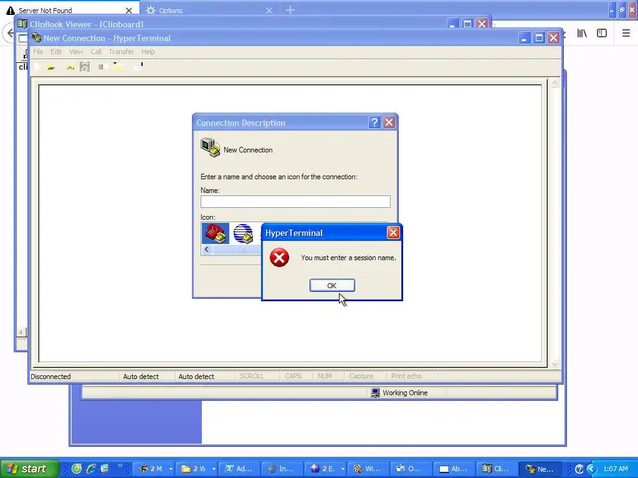Expand the quick launch chevron
Image resolution: width=638 pixels, height=478 pixels.
point(120,466)
